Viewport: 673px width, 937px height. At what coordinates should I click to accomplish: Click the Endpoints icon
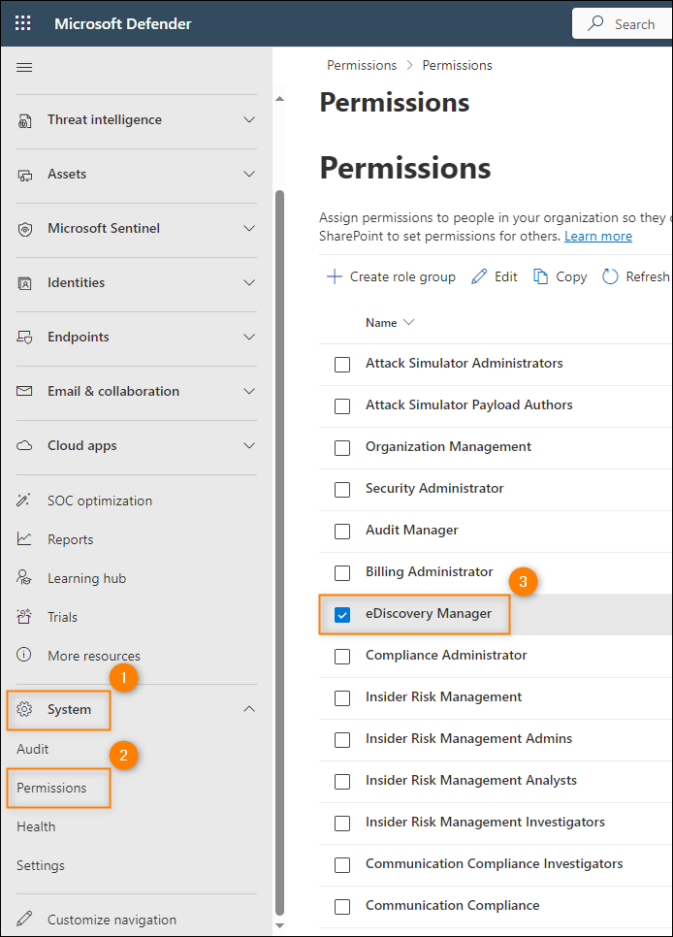[24, 338]
